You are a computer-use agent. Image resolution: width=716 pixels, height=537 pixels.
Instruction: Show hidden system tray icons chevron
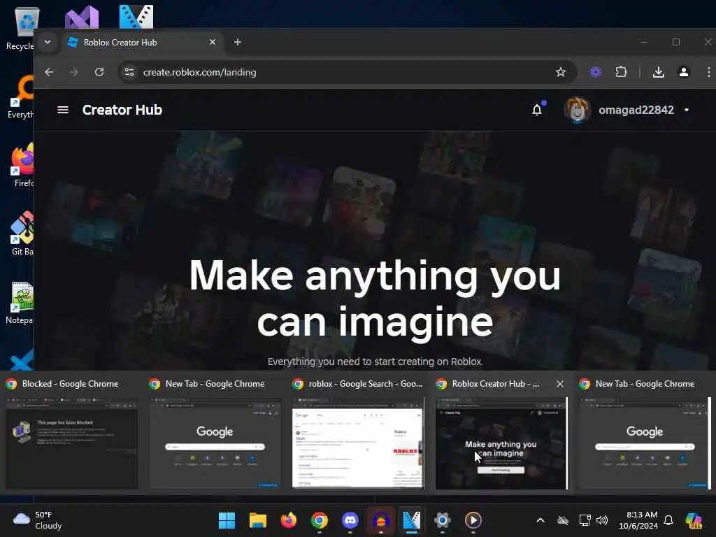point(540,520)
